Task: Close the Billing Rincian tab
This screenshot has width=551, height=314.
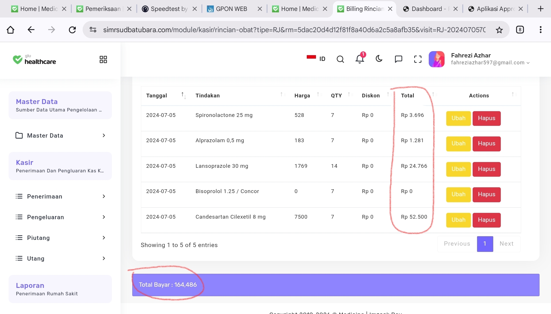Action: pos(390,9)
